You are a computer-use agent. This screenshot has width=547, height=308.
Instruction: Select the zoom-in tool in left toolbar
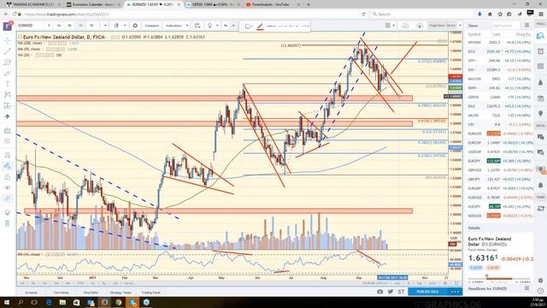pyautogui.click(x=8, y=141)
